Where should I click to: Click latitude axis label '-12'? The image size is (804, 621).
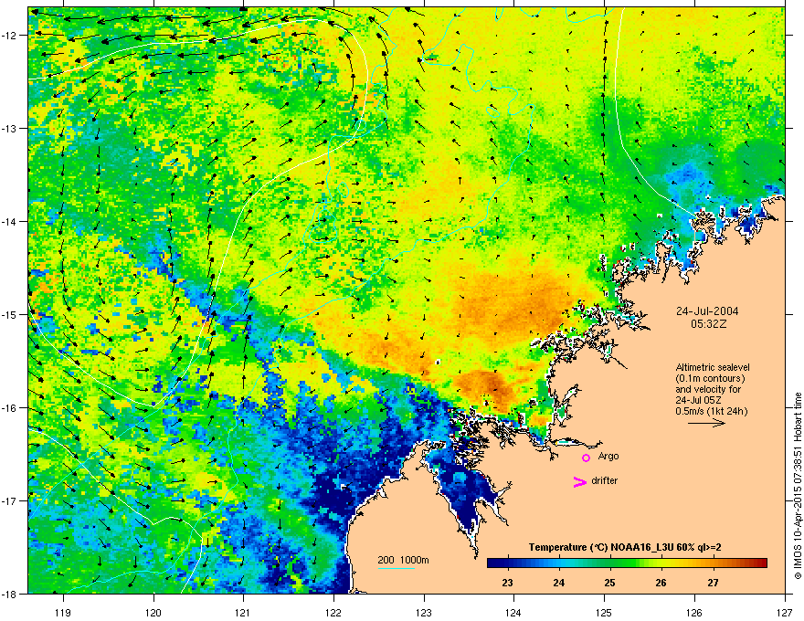[x=10, y=35]
